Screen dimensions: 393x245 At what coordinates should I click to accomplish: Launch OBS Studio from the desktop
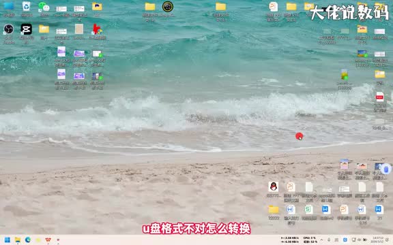tap(8, 29)
